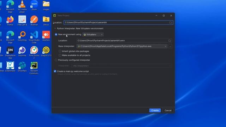This screenshot has height=127, width=226.
Task: Open the Images folder on desktop
Action: click(46, 6)
